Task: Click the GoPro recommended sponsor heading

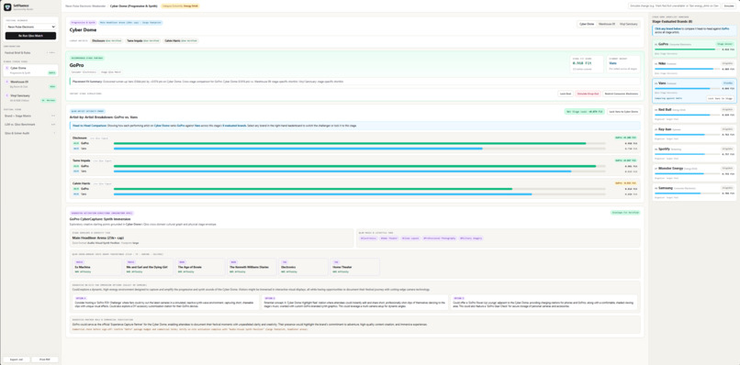Action: (x=76, y=65)
